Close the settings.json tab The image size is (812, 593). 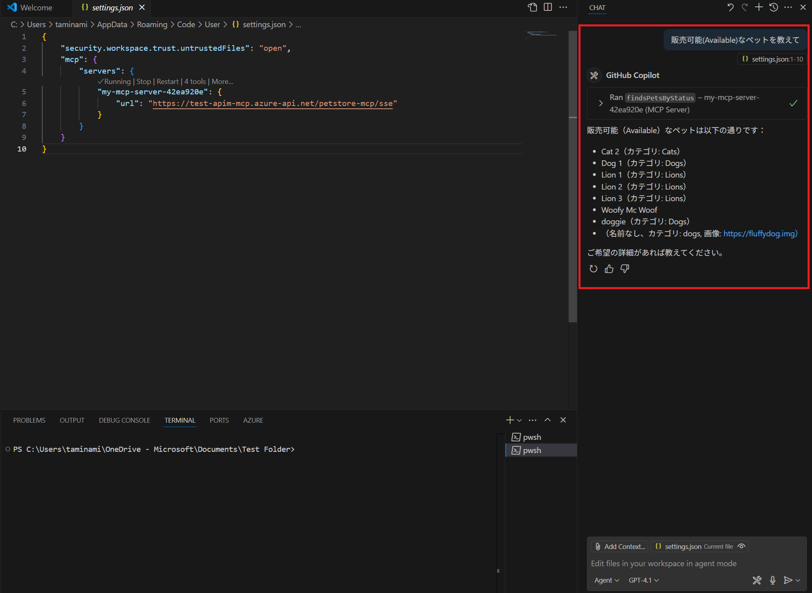click(x=142, y=8)
